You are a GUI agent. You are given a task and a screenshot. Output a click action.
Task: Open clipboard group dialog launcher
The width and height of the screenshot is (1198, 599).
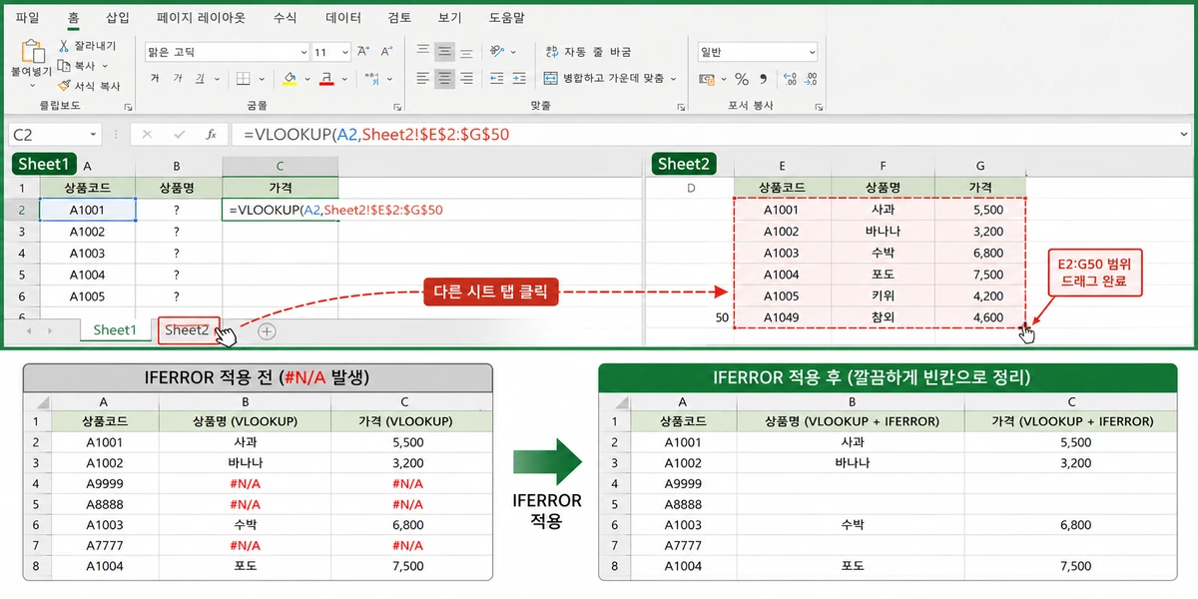[128, 107]
